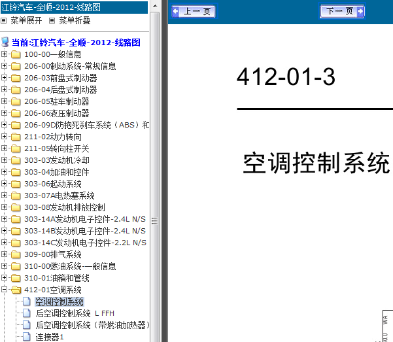The image size is (393, 342).
Task: Click folder icon of 309-00排气系统
Action: pos(16,255)
